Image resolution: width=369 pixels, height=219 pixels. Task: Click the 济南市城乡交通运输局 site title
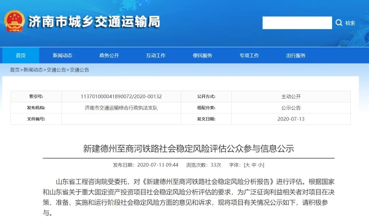pos(94,22)
